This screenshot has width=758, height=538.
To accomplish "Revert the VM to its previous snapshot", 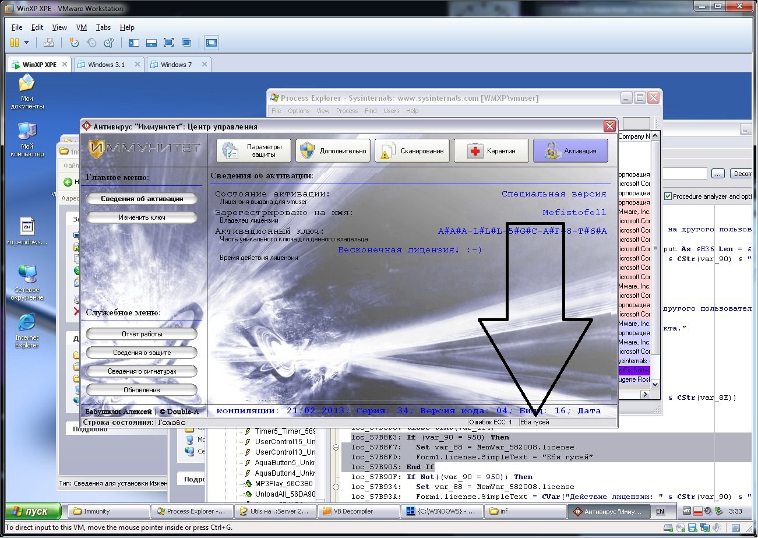I will pyautogui.click(x=91, y=43).
